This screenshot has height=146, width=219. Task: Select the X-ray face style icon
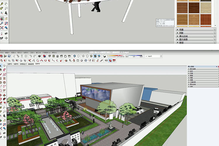(75, 56)
